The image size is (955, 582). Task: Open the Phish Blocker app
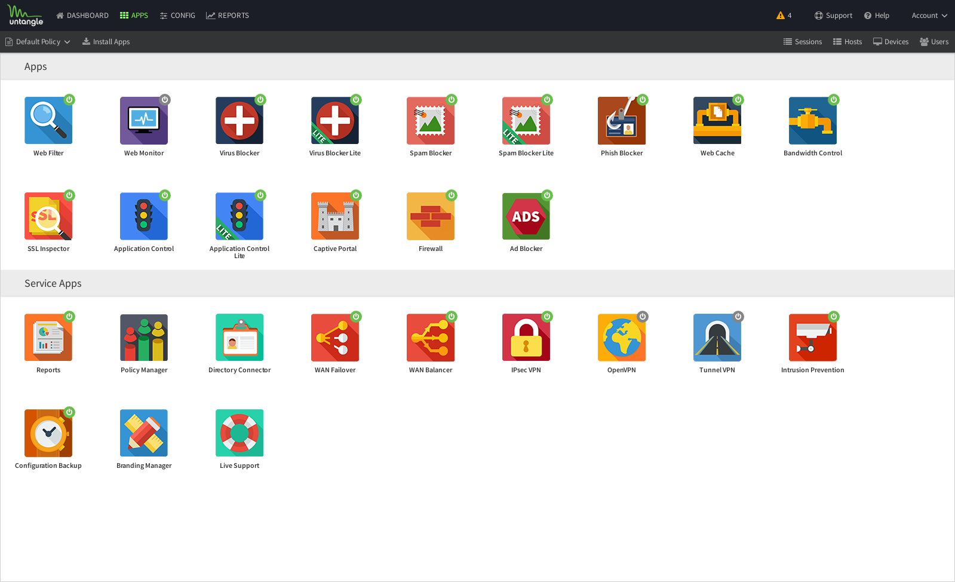tap(622, 121)
